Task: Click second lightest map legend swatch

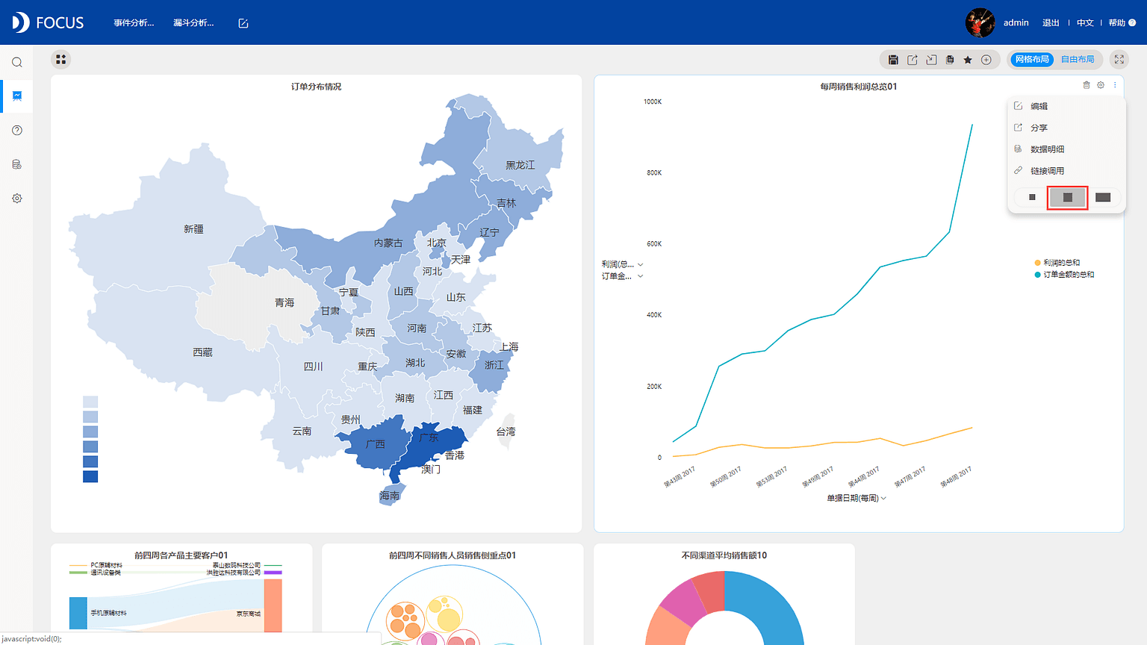Action: coord(90,417)
